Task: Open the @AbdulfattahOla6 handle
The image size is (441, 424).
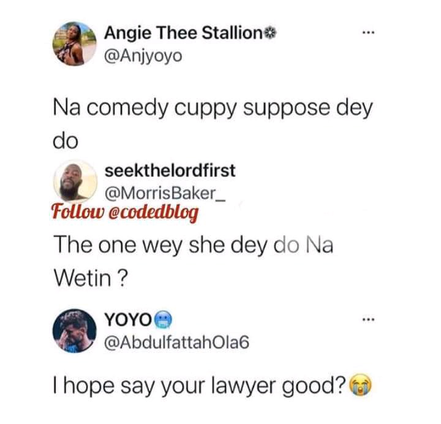Action: (x=176, y=343)
